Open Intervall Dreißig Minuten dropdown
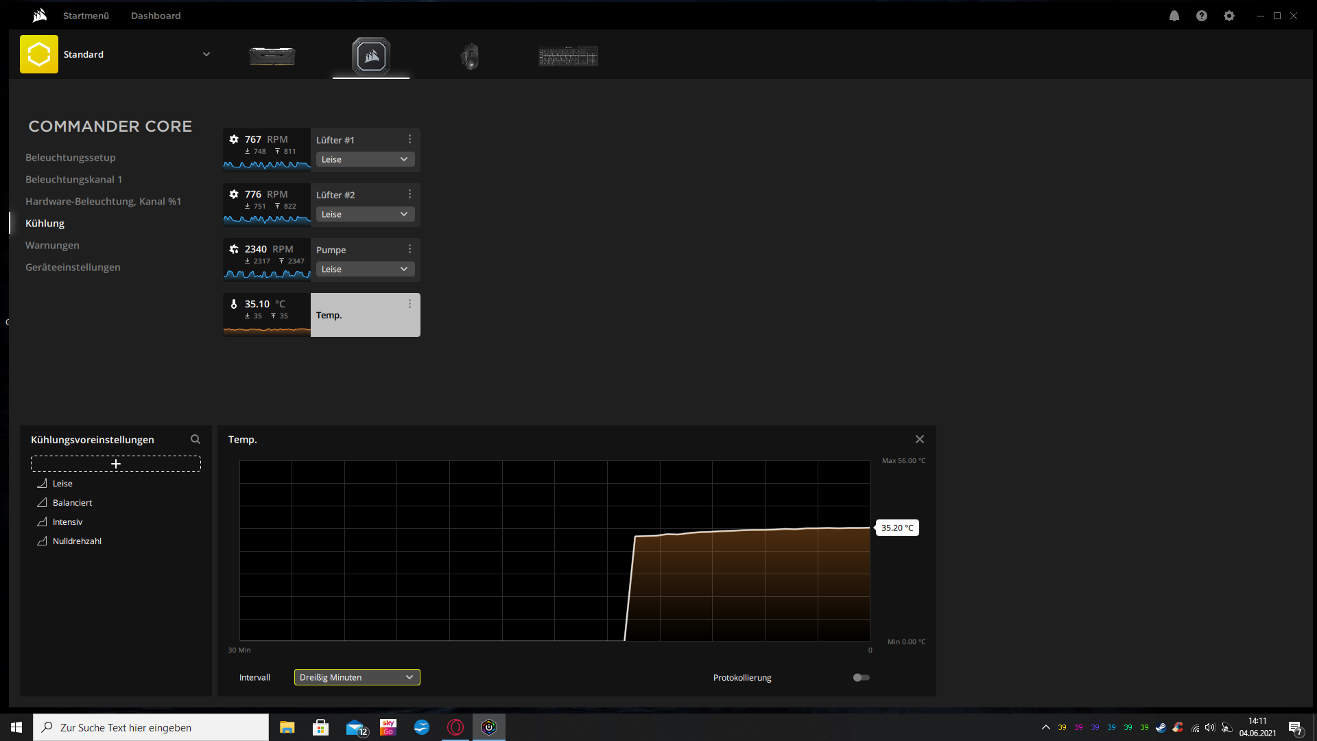 click(x=357, y=677)
